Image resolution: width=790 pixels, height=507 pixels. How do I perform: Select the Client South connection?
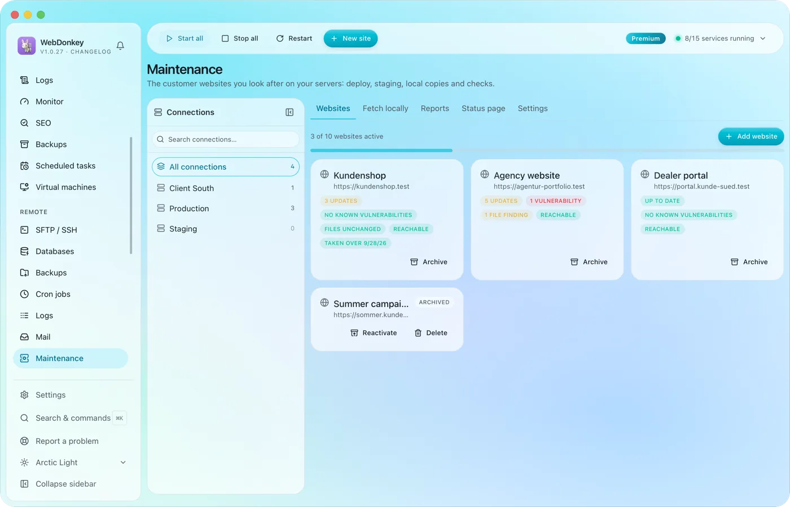click(226, 188)
